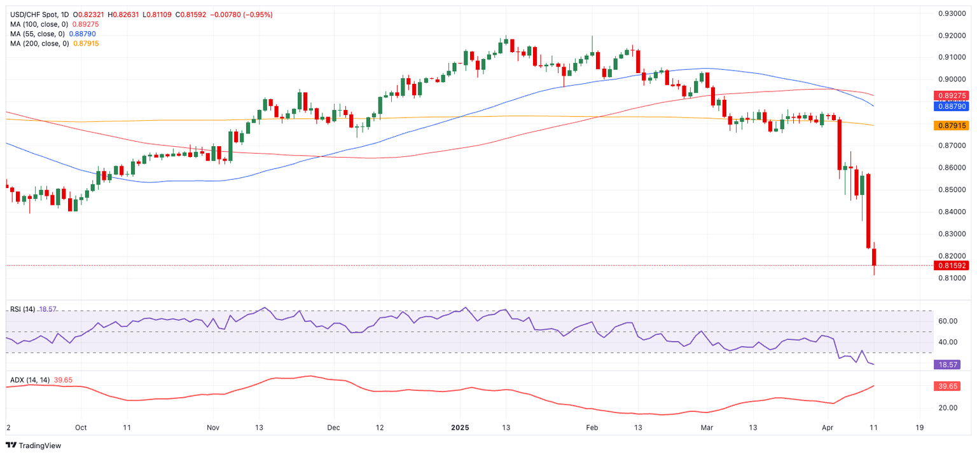Click the red 39.65 ADX value tag

pyautogui.click(x=950, y=386)
